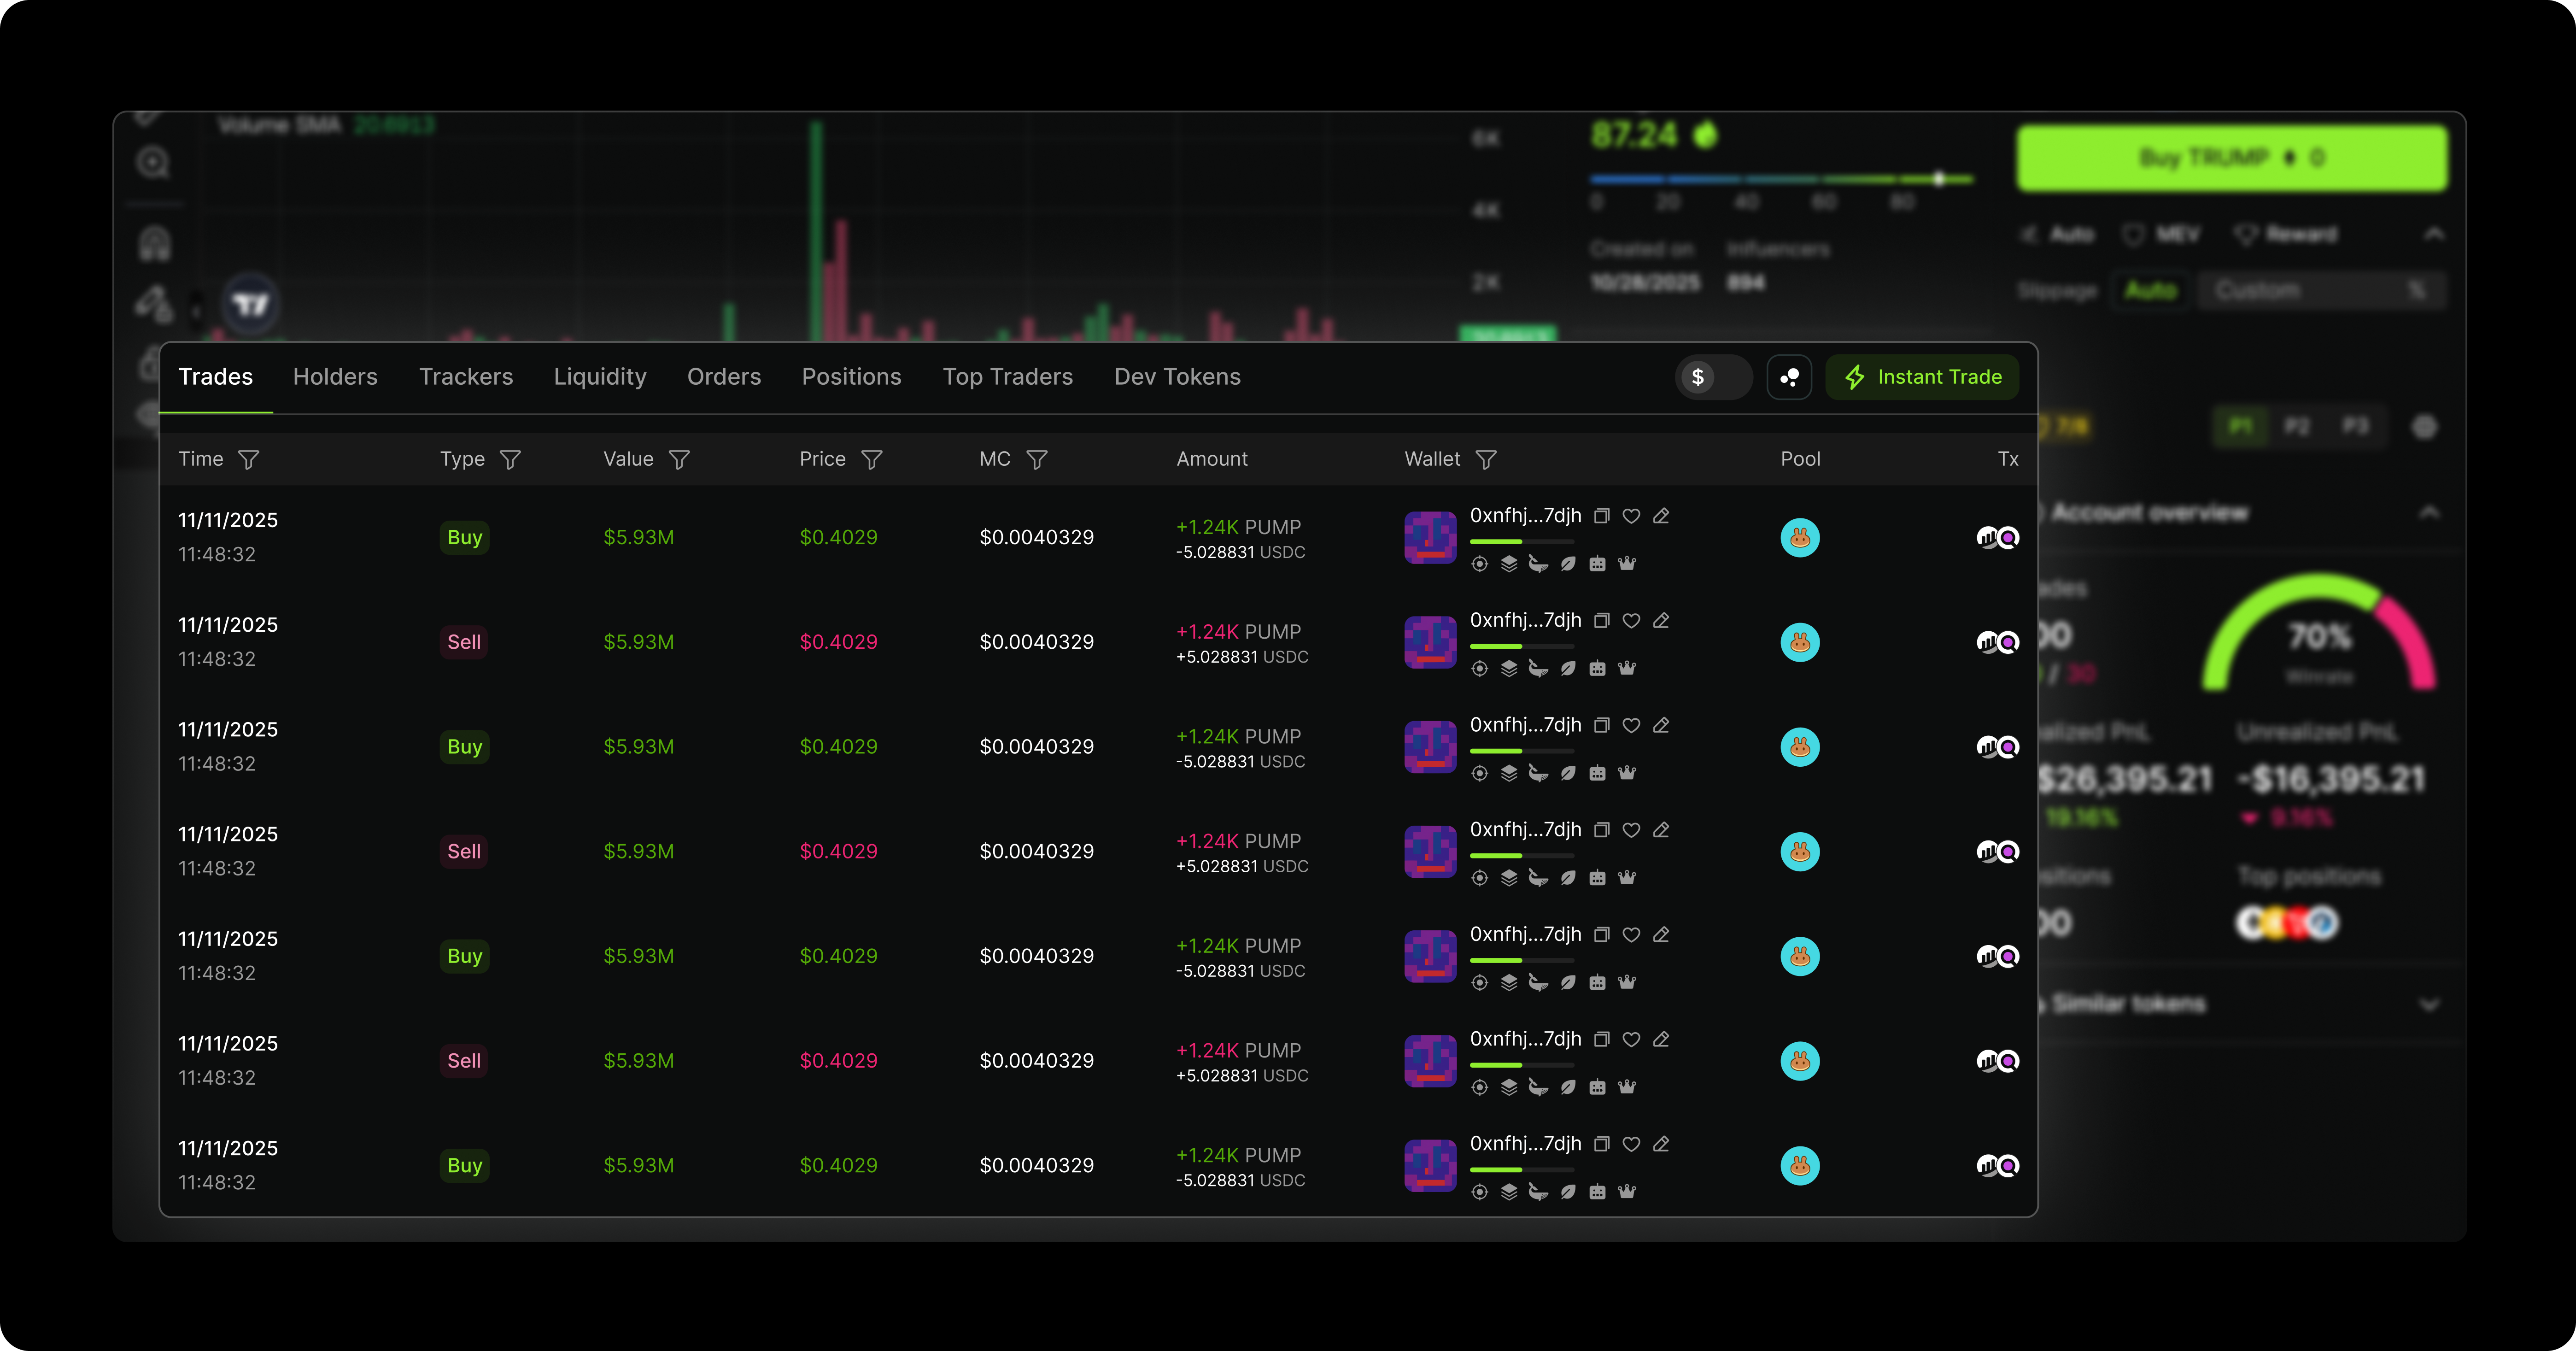Toggle the dollar currency switch
This screenshot has height=1351, width=2576.
(x=1713, y=377)
